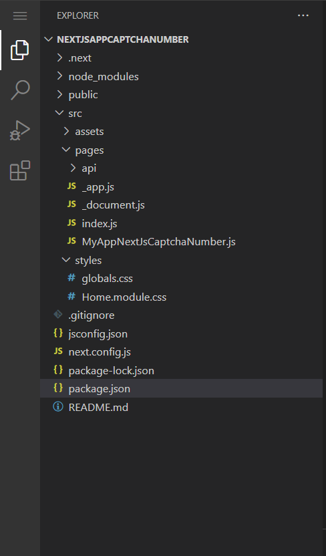Image resolution: width=326 pixels, height=556 pixels.
Task: Click the JS icon beside _document.js
Action: point(71,204)
